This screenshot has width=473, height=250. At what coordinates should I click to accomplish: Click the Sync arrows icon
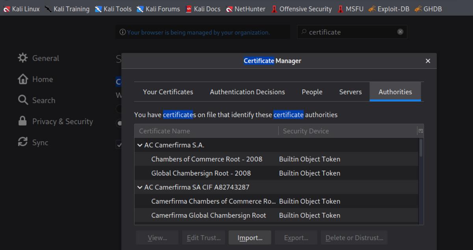[x=23, y=142]
